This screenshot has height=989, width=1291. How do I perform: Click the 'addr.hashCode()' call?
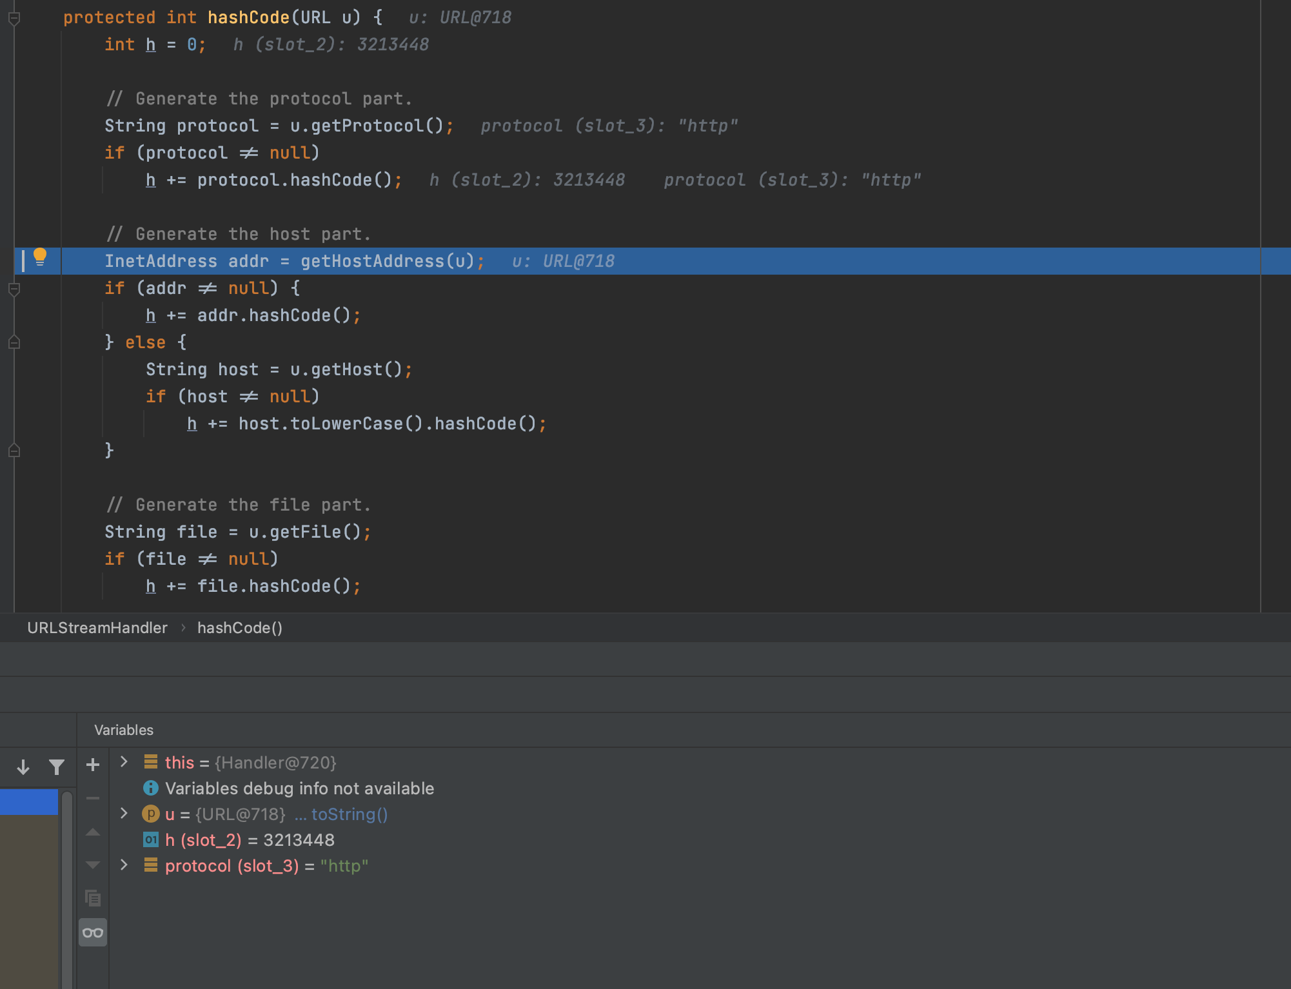tap(274, 315)
